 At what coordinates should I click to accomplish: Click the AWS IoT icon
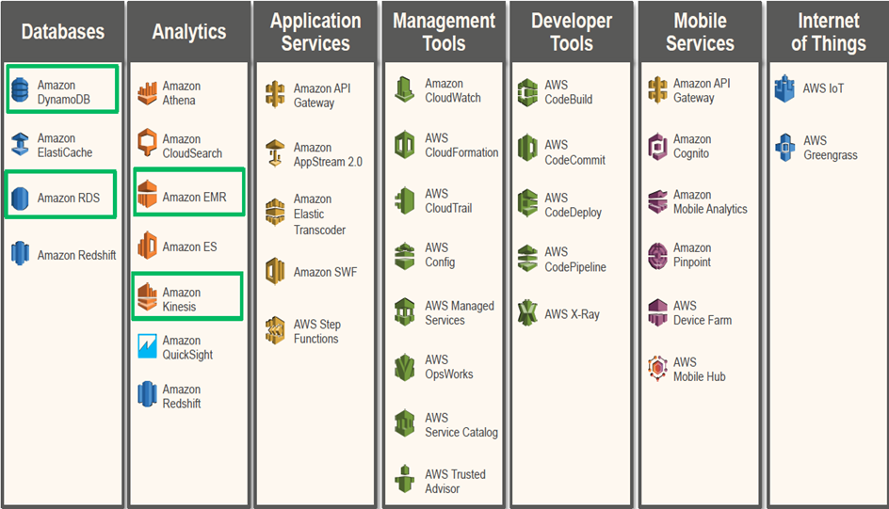(784, 88)
